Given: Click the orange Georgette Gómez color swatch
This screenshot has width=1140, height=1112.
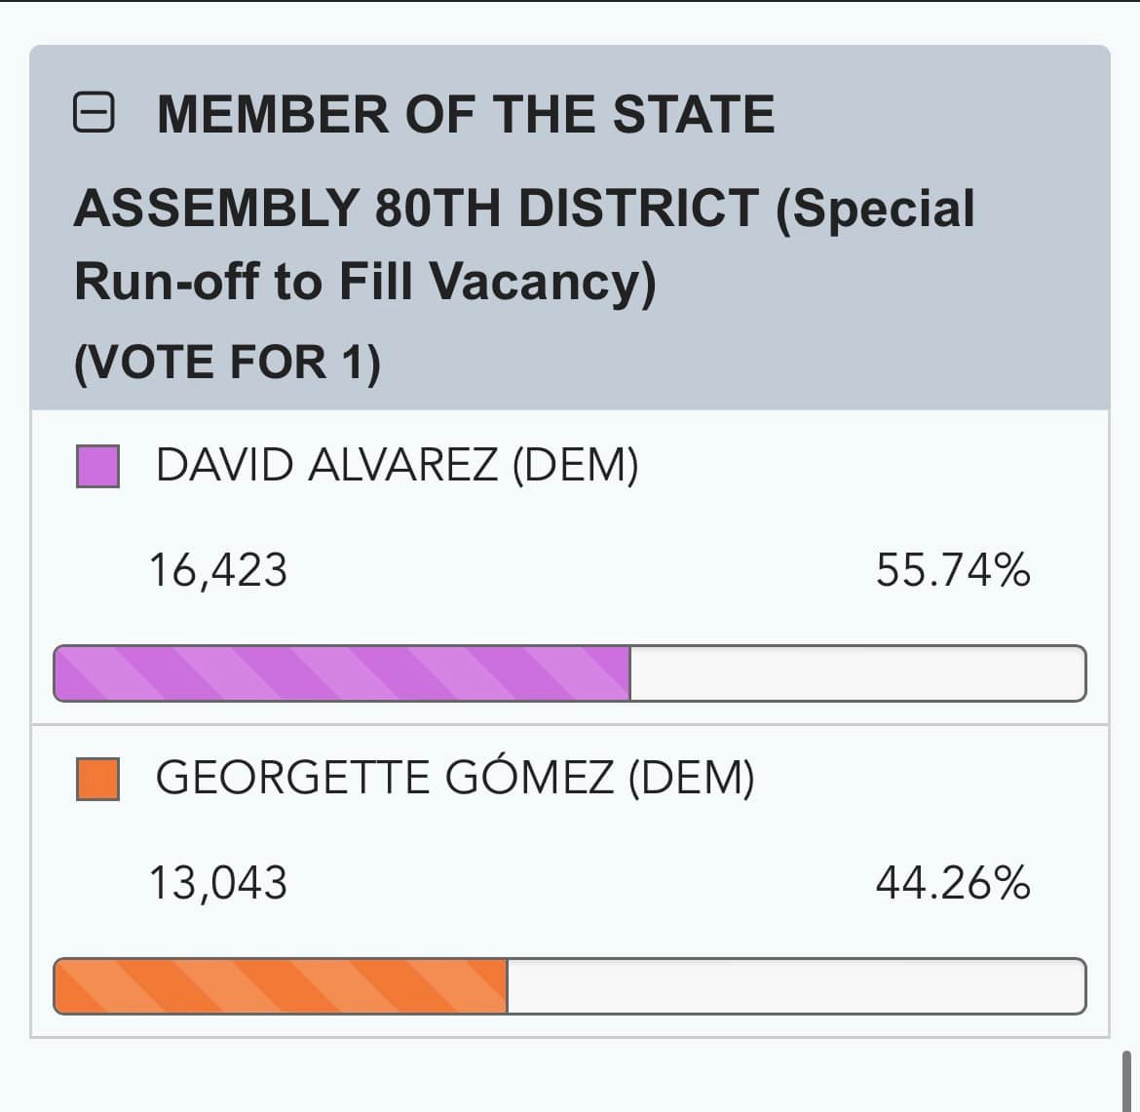Looking at the screenshot, I should tap(97, 780).
